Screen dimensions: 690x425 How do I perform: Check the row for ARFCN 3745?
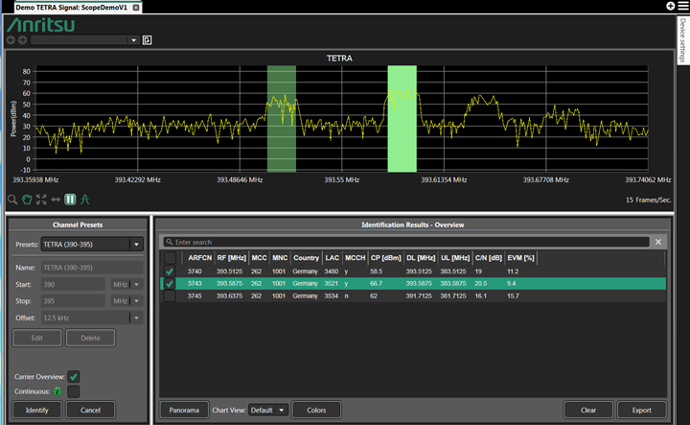170,296
